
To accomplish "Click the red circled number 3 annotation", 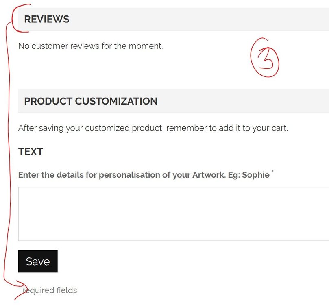I will pos(265,58).
